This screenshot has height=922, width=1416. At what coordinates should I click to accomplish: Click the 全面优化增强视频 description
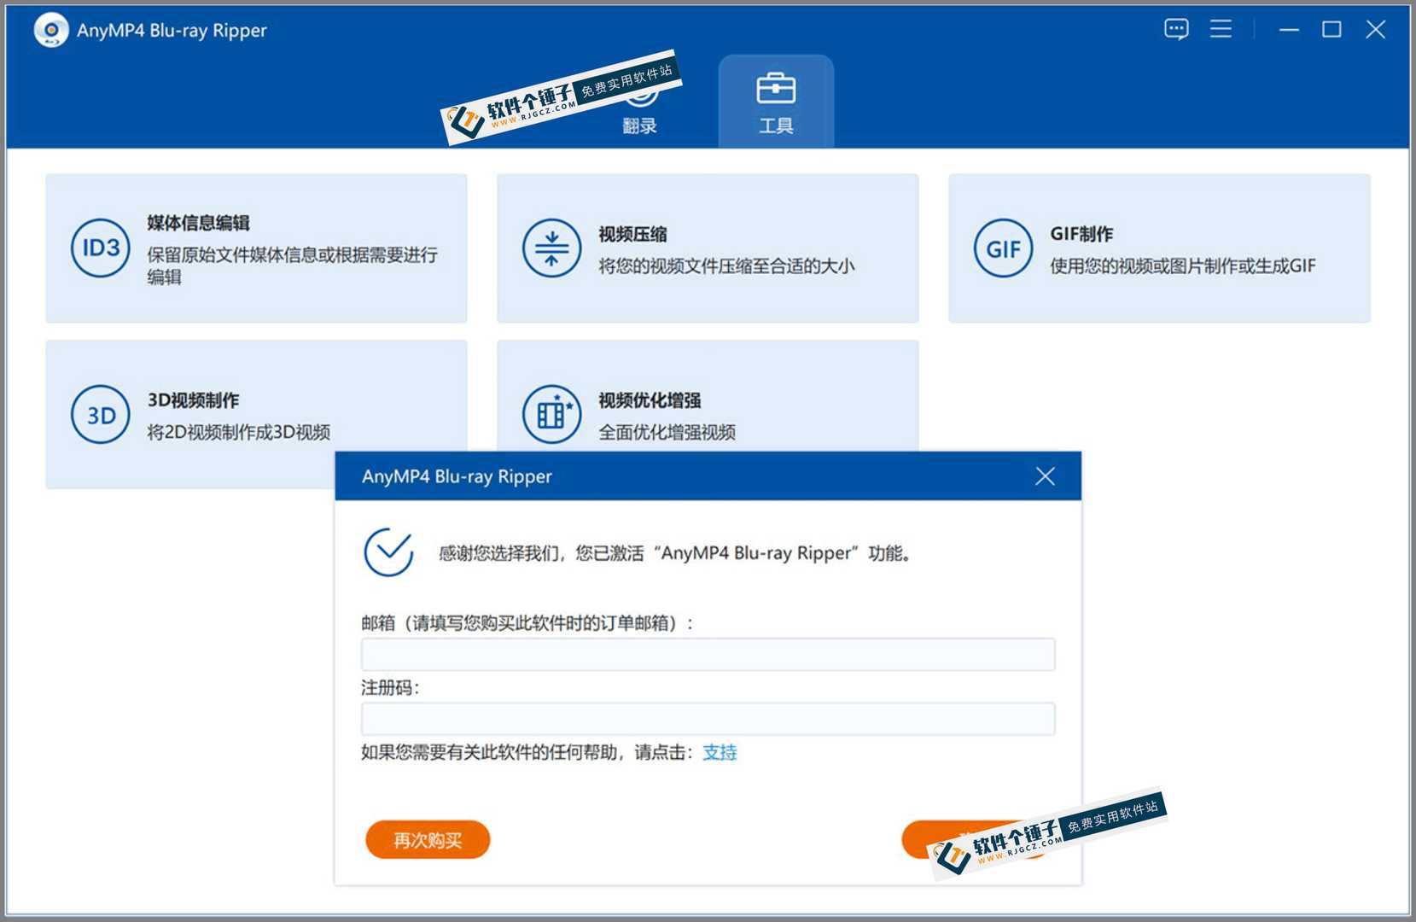[667, 432]
